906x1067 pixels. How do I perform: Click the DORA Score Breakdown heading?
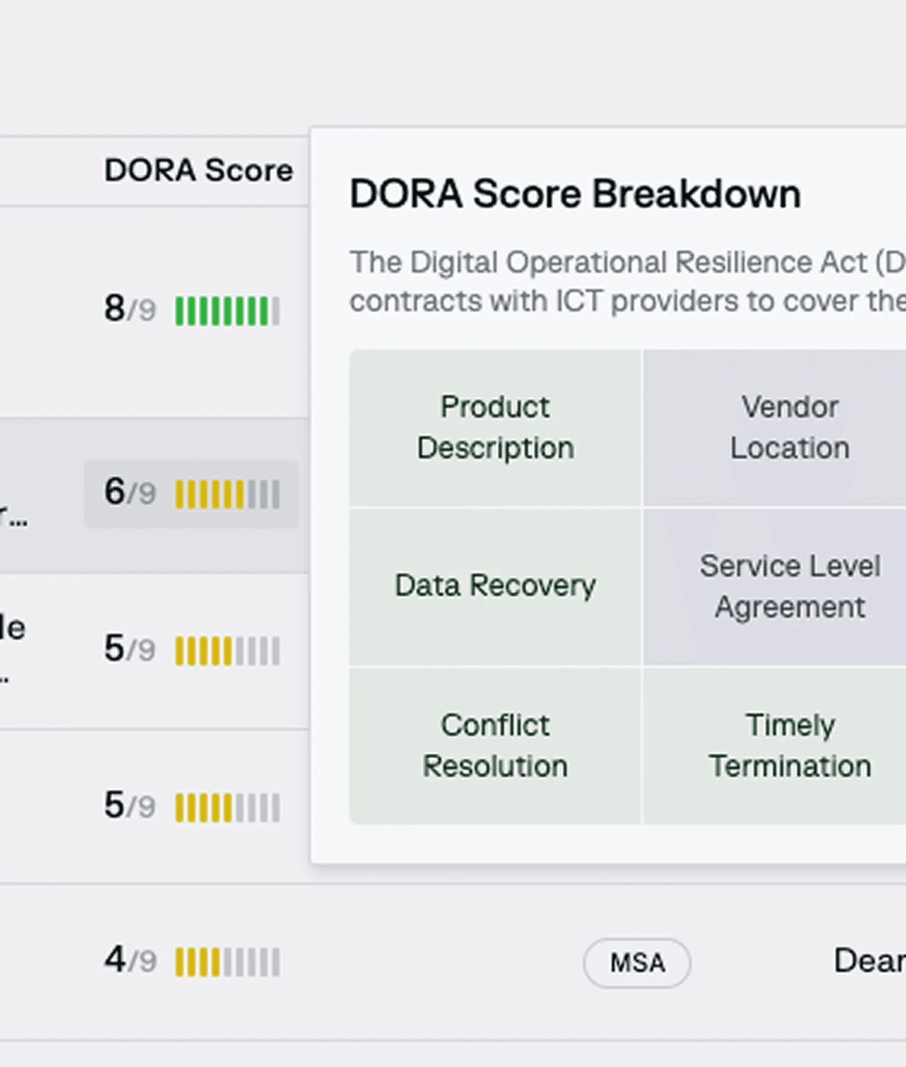pyautogui.click(x=575, y=194)
